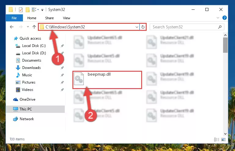Expand the ribbon with the chevron
The width and height of the screenshot is (235, 151).
pos(218,18)
